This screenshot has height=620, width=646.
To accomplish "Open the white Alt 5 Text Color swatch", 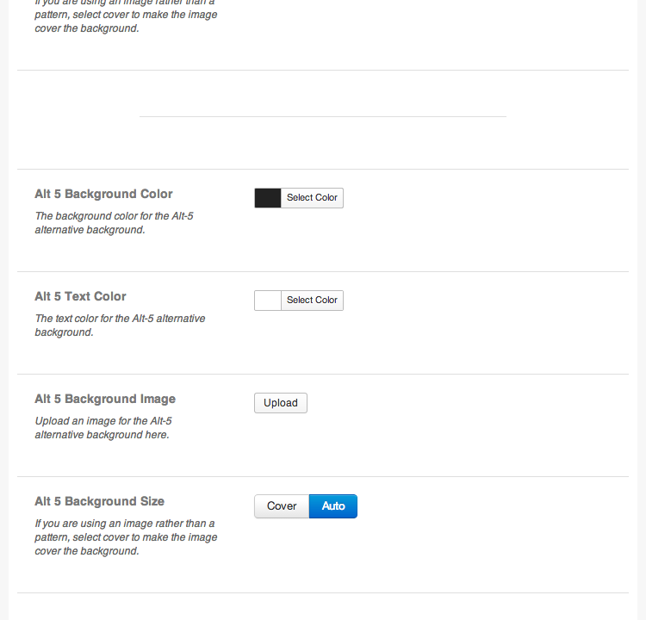I will click(x=268, y=301).
